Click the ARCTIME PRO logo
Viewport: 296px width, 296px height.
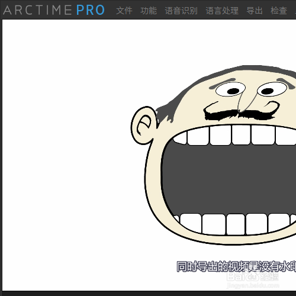(x=54, y=10)
